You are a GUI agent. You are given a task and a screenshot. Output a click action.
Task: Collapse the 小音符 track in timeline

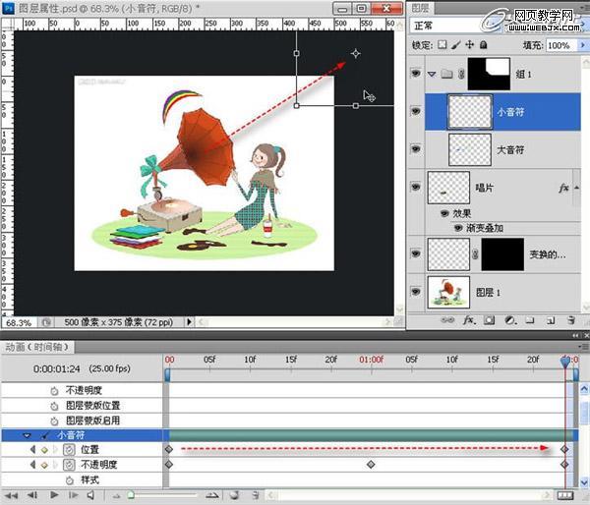tap(28, 434)
